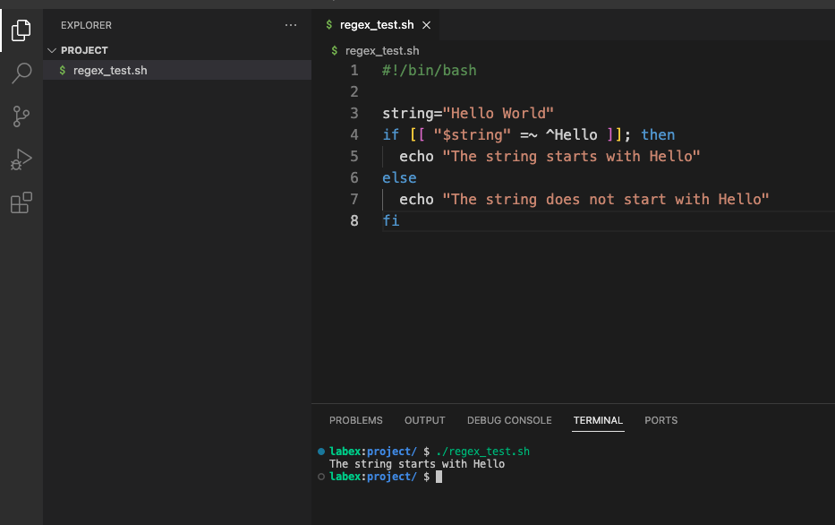
Task: Open the Explorer view in activity bar
Action: click(21, 31)
